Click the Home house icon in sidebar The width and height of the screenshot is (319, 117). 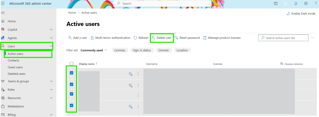(x=3, y=21)
